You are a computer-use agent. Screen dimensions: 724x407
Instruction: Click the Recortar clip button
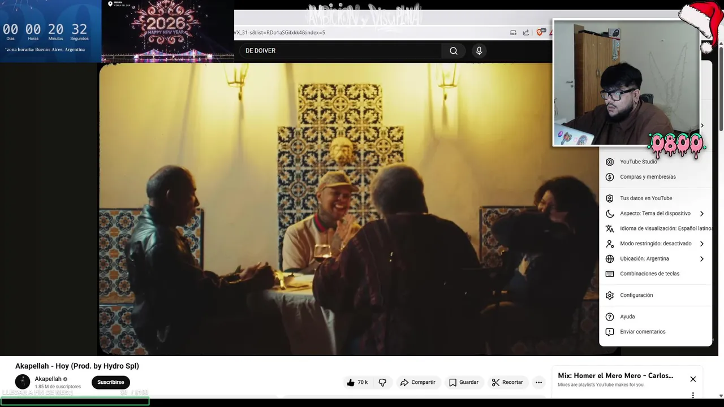point(507,383)
